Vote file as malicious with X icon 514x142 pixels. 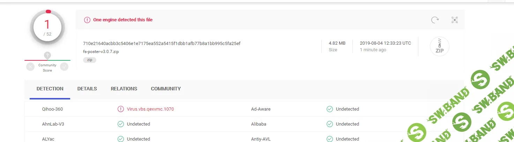coord(31,67)
